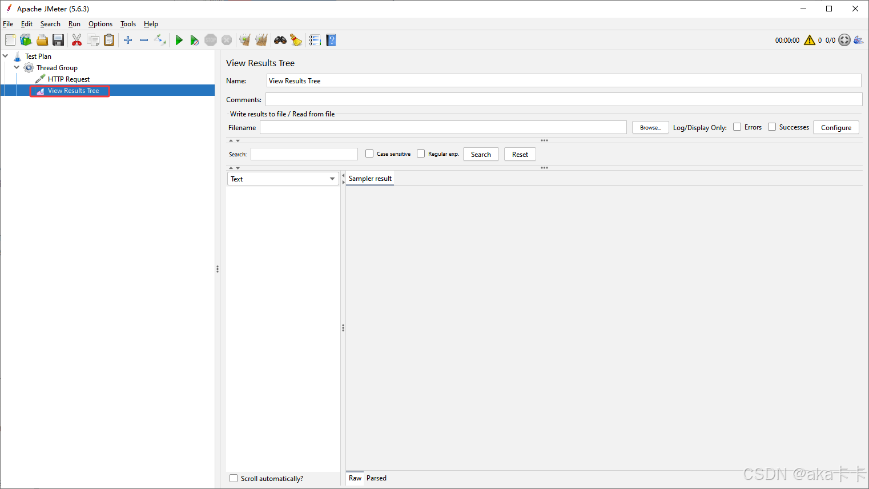Image resolution: width=869 pixels, height=489 pixels.
Task: Collapse the Thread Group tree node
Action: [x=17, y=67]
